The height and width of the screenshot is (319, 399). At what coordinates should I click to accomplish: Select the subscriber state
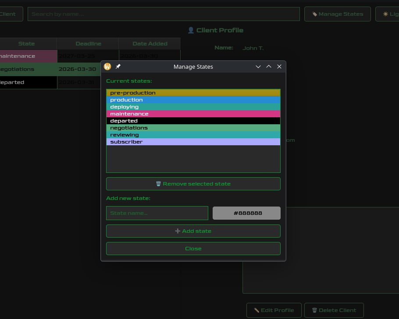(x=193, y=142)
